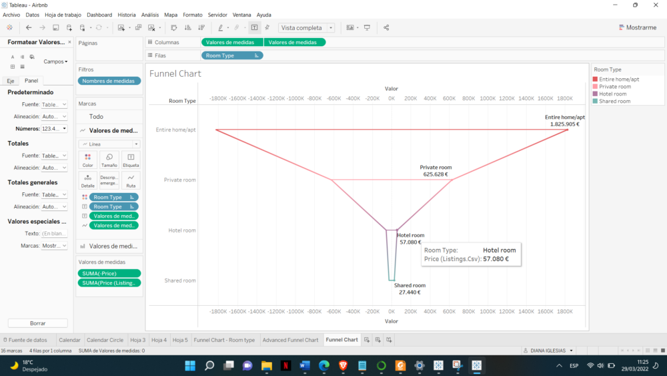Toggle show mark labels toolbar button
Image resolution: width=667 pixels, height=376 pixels.
point(254,27)
